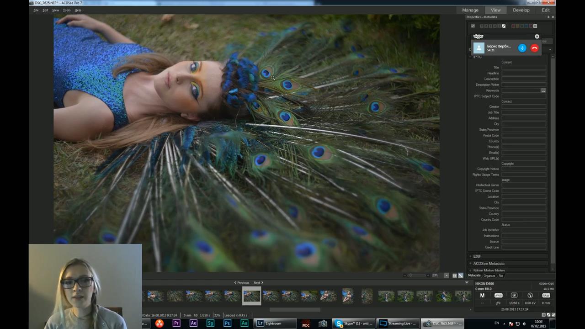This screenshot has width=585, height=329.
Task: Apply the blue color label
Action: click(526, 26)
